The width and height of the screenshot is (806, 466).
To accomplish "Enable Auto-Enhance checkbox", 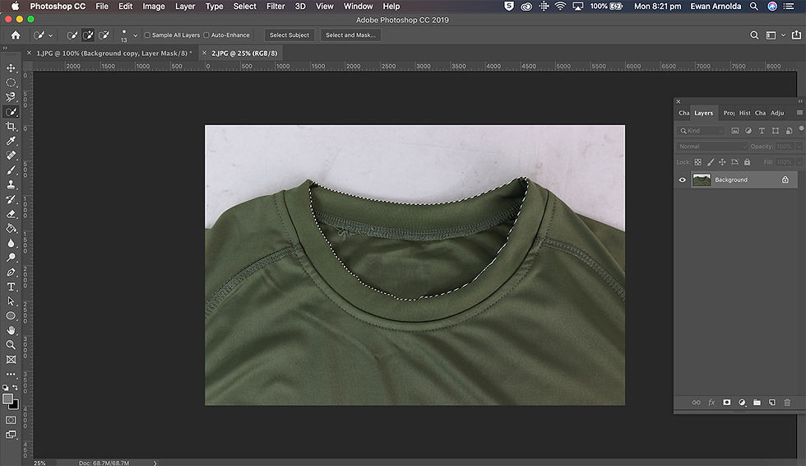I will tap(206, 35).
